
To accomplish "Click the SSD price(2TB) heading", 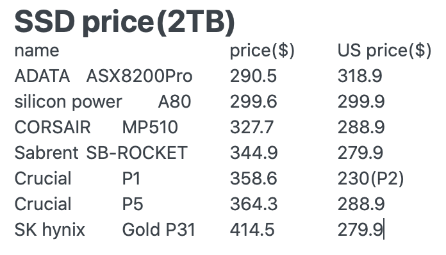I will point(124,22).
